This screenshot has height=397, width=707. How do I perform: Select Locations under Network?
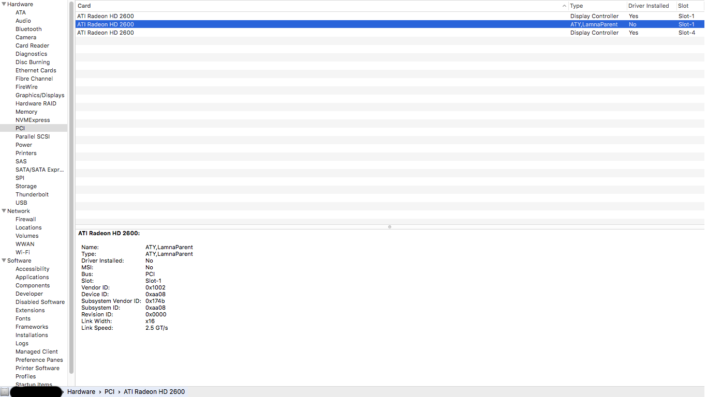pyautogui.click(x=28, y=227)
